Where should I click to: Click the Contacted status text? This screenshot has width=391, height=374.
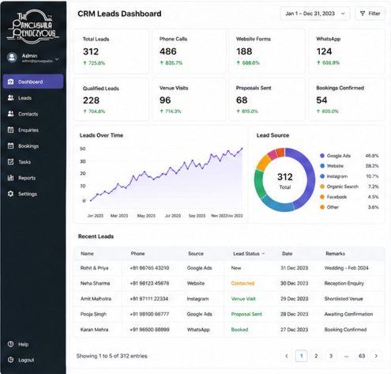[242, 283]
